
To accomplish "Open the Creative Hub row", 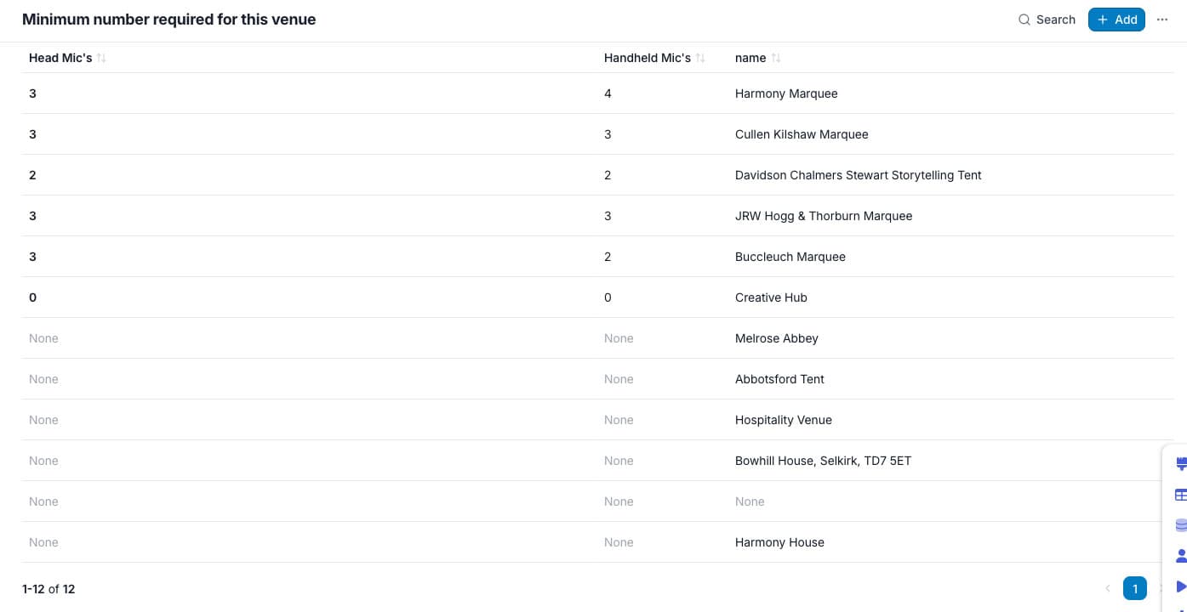I will pyautogui.click(x=597, y=297).
